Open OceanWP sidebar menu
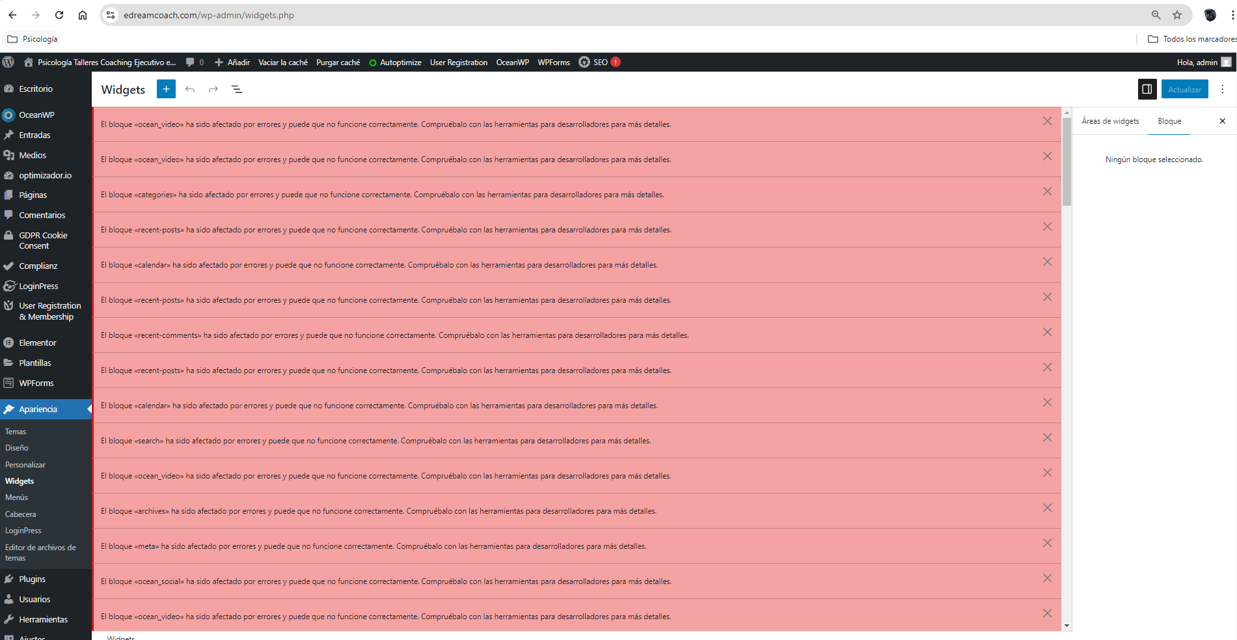This screenshot has height=640, width=1237. click(36, 115)
